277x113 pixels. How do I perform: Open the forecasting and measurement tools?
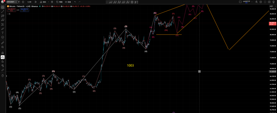pyautogui.click(x=3, y=24)
